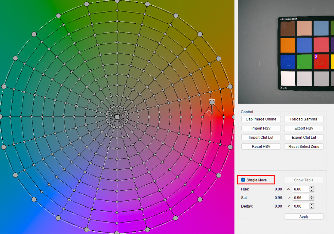Click the diamond marker on the color wheel
This screenshot has height=234, width=334.
[209, 112]
